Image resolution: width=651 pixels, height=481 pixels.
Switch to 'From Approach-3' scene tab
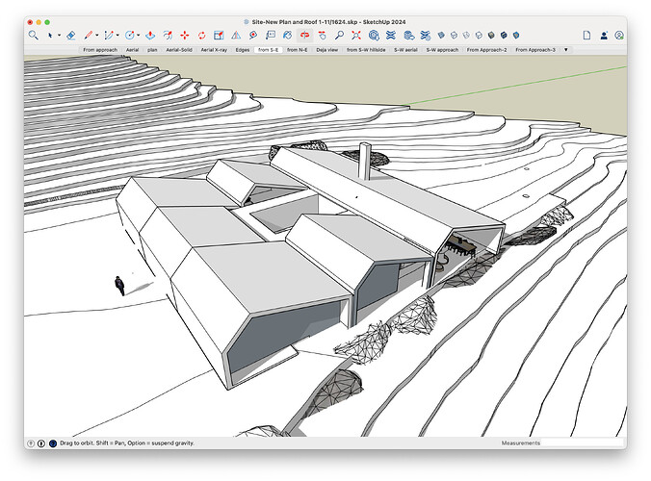coord(535,50)
